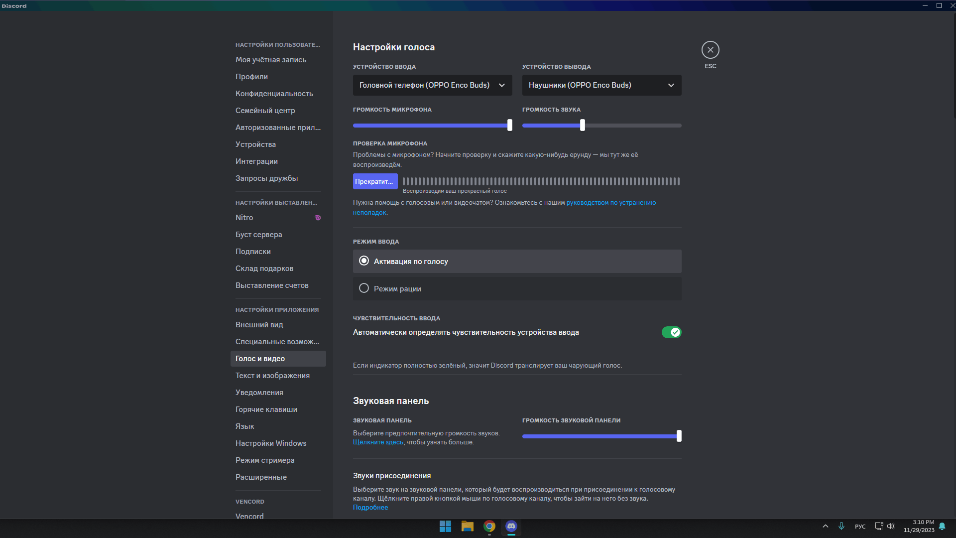Click the 'Щёлкните здесь' soundboard link

click(378, 442)
